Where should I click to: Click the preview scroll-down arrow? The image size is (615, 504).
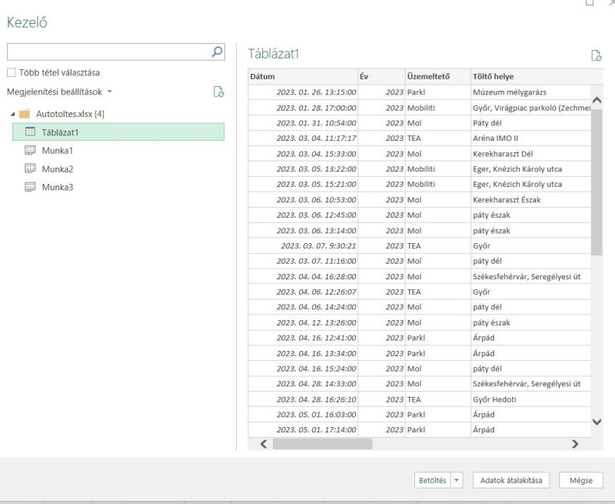(x=597, y=422)
